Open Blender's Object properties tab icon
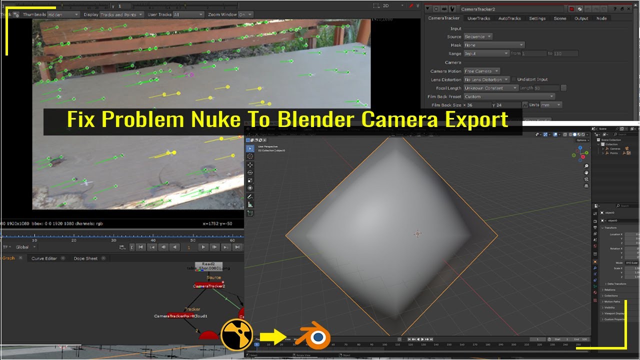 pyautogui.click(x=595, y=261)
